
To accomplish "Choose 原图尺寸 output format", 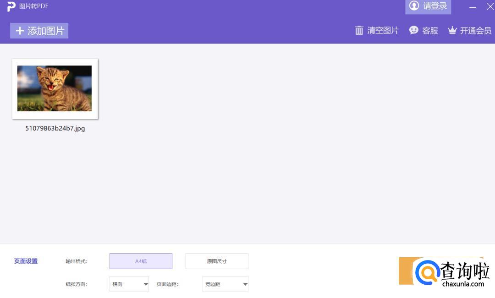I will tap(217, 261).
